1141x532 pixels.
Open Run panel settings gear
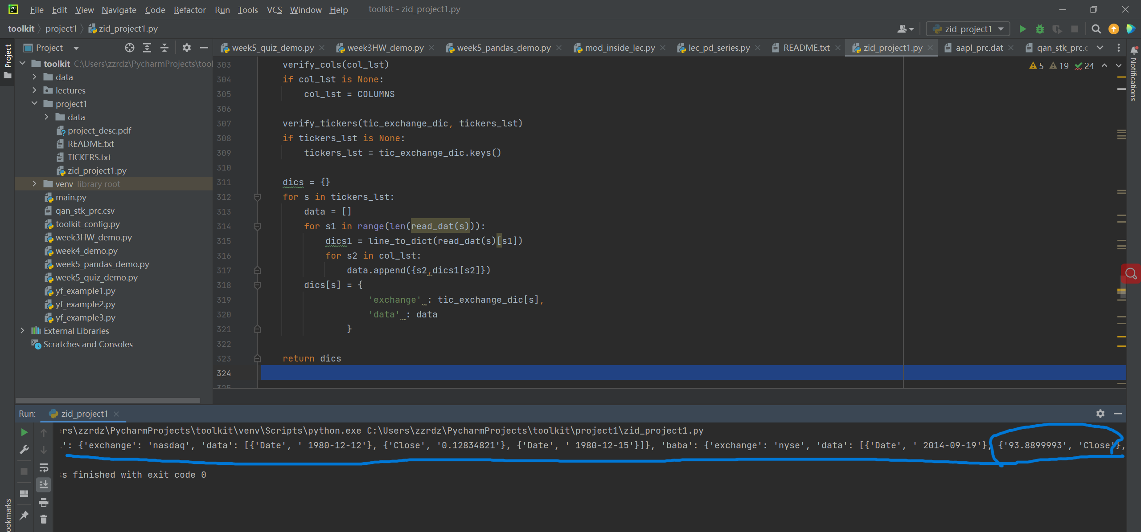pyautogui.click(x=1100, y=414)
